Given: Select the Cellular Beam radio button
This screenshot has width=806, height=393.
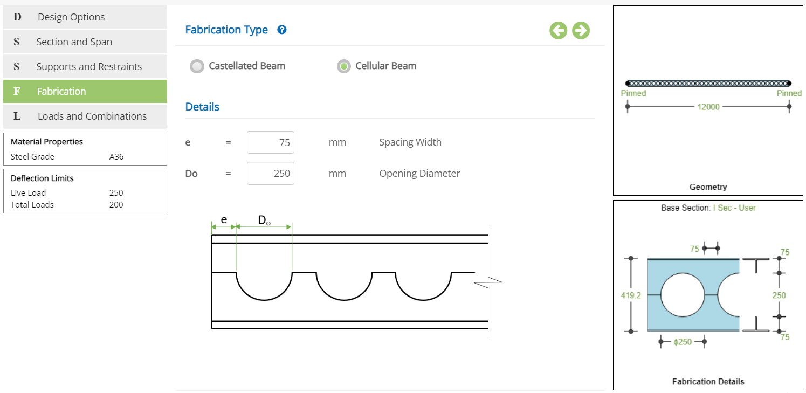Looking at the screenshot, I should [x=343, y=66].
